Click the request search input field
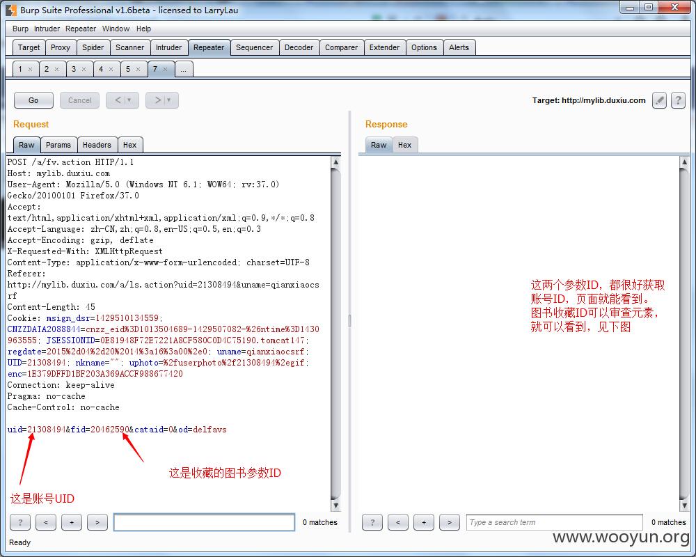Screen dimensions: 696x557 pos(204,522)
